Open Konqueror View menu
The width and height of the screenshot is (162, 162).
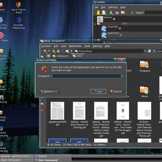[64, 46]
